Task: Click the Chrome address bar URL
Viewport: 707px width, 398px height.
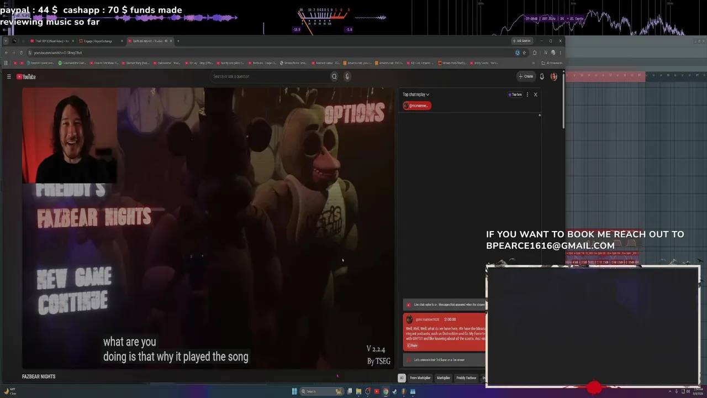Action: [x=58, y=53]
